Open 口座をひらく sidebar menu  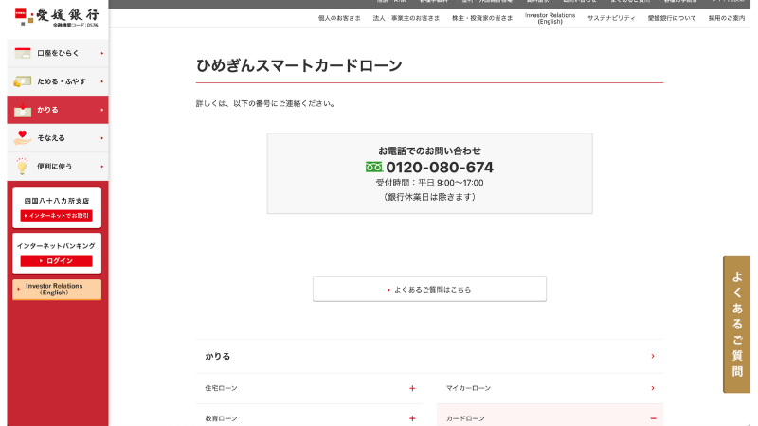(58, 53)
